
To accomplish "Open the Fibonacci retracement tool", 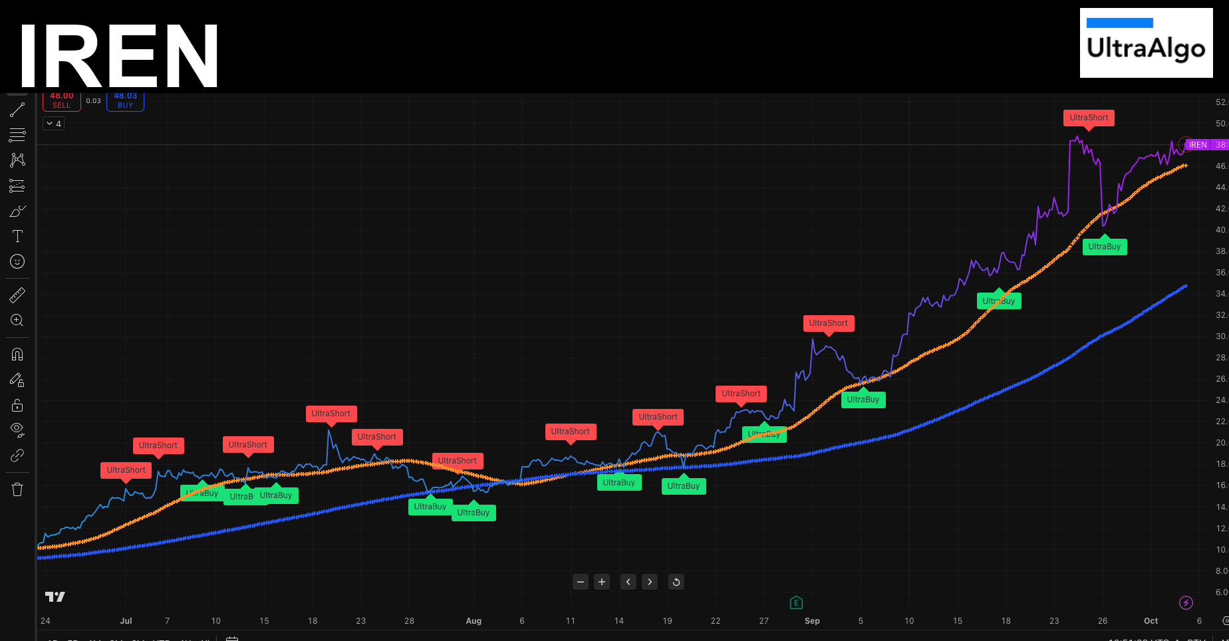I will point(17,135).
